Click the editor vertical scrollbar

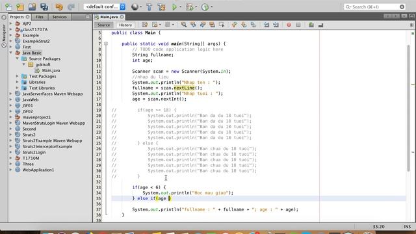pyautogui.click(x=408, y=109)
